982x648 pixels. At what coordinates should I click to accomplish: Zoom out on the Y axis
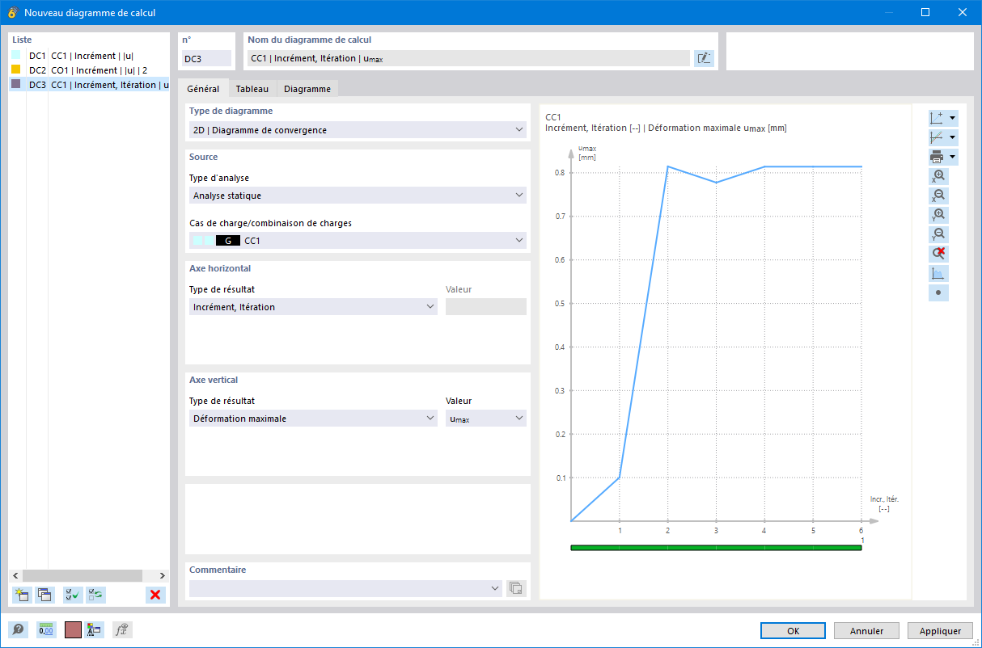click(x=938, y=234)
